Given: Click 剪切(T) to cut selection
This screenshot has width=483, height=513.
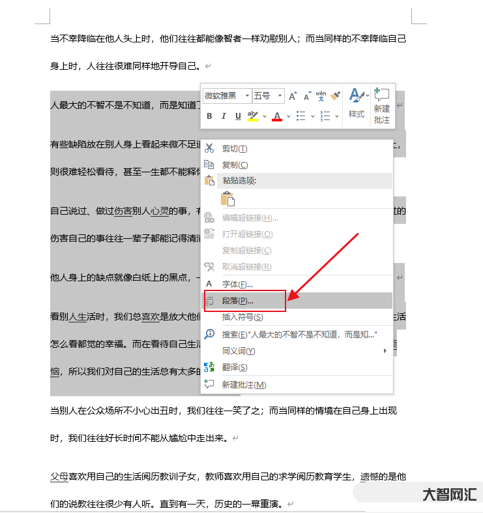Looking at the screenshot, I should (235, 148).
